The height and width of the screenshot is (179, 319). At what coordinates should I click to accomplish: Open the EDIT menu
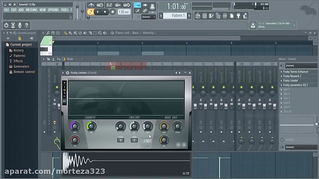coord(13,10)
